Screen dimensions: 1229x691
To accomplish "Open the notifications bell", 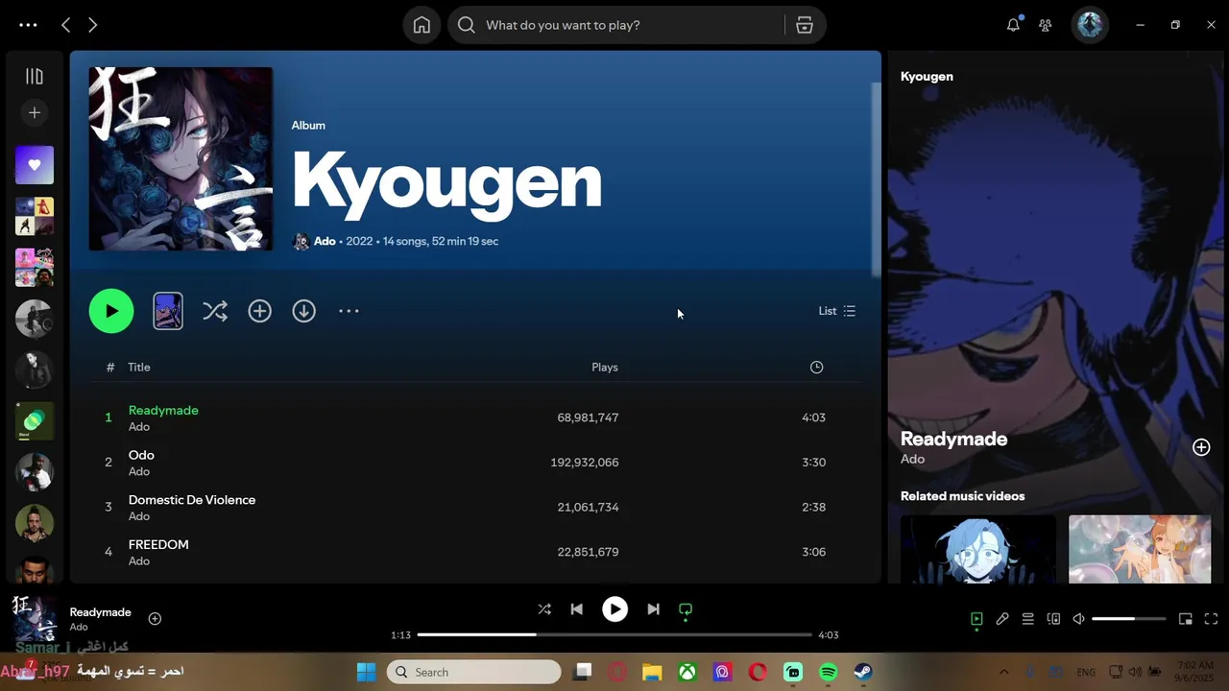I will 1013,25.
